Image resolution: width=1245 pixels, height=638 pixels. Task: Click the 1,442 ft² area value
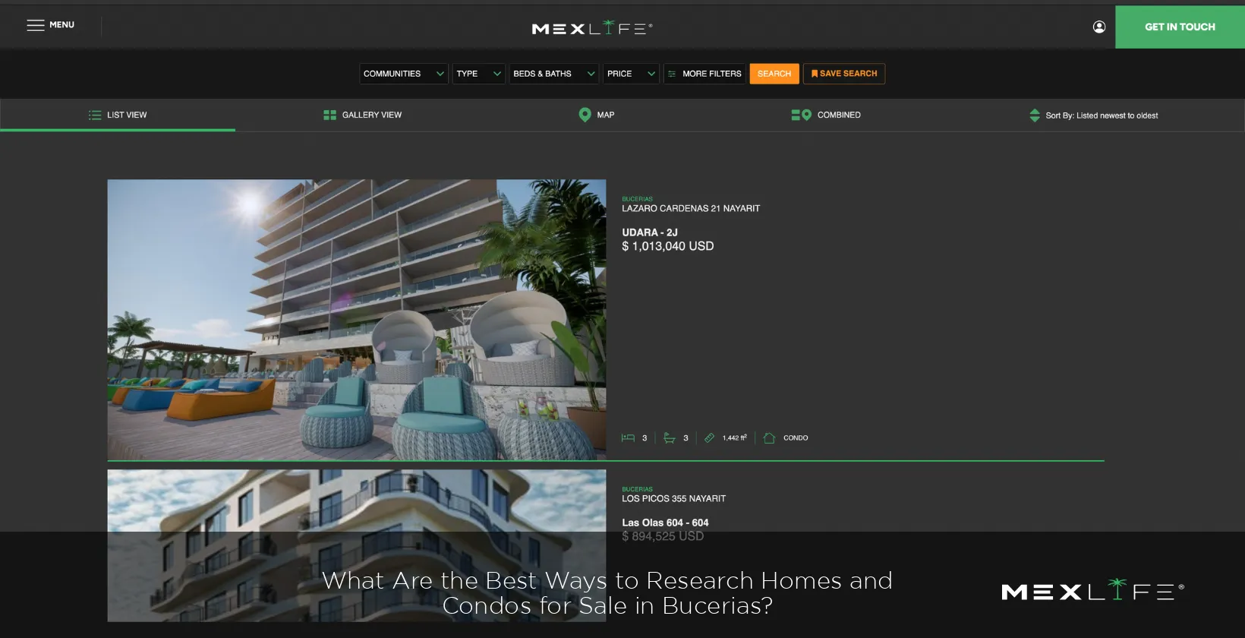[735, 437]
